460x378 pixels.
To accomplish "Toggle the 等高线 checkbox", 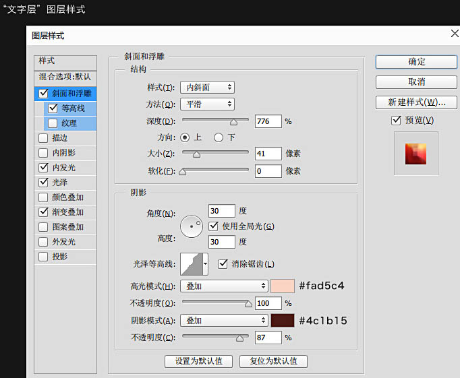I will point(53,108).
